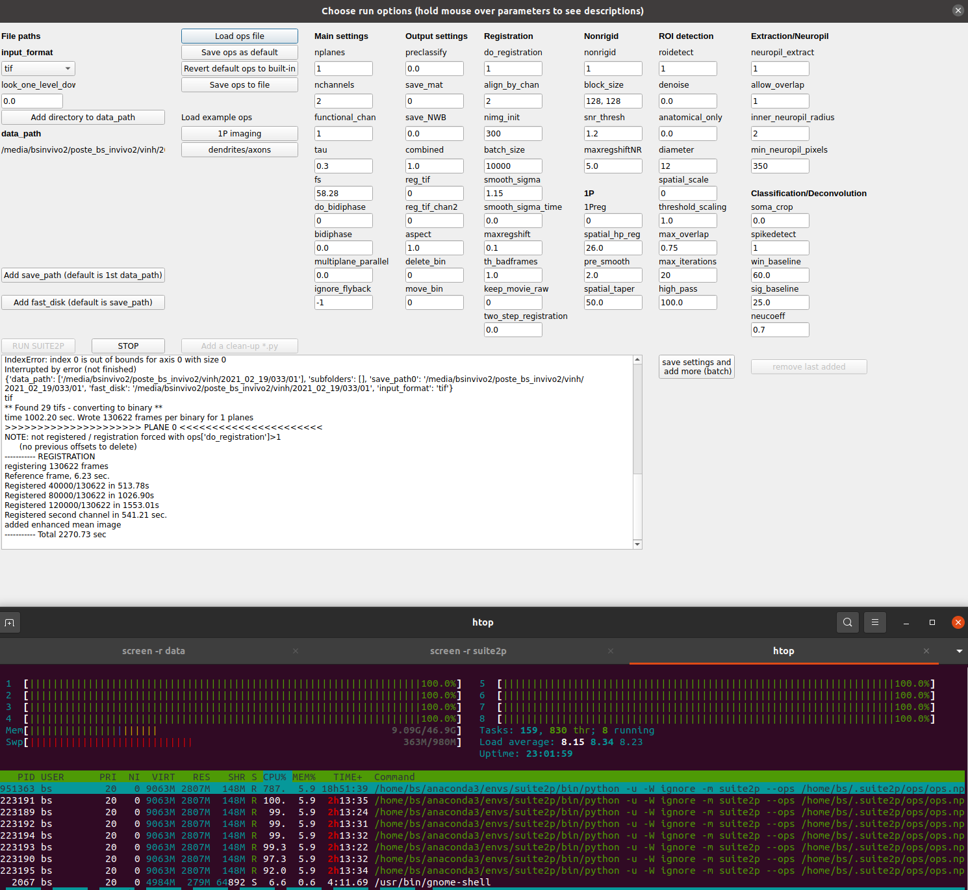968x890 pixels.
Task: Click the search icon in the htop window
Action: point(847,622)
